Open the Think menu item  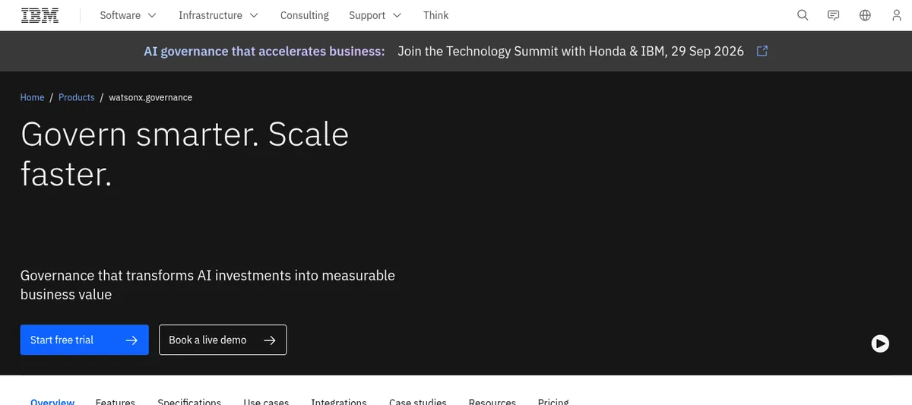(435, 15)
